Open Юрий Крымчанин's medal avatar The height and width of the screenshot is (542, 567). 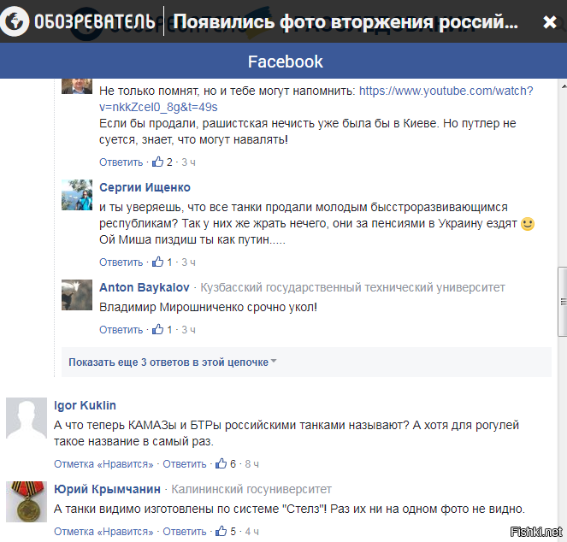coord(27,502)
